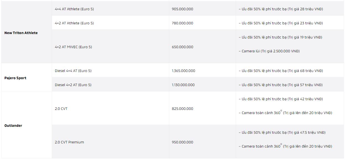Select the 1.365.000.000 price
This screenshot has height=160, width=346.
coord(184,71)
